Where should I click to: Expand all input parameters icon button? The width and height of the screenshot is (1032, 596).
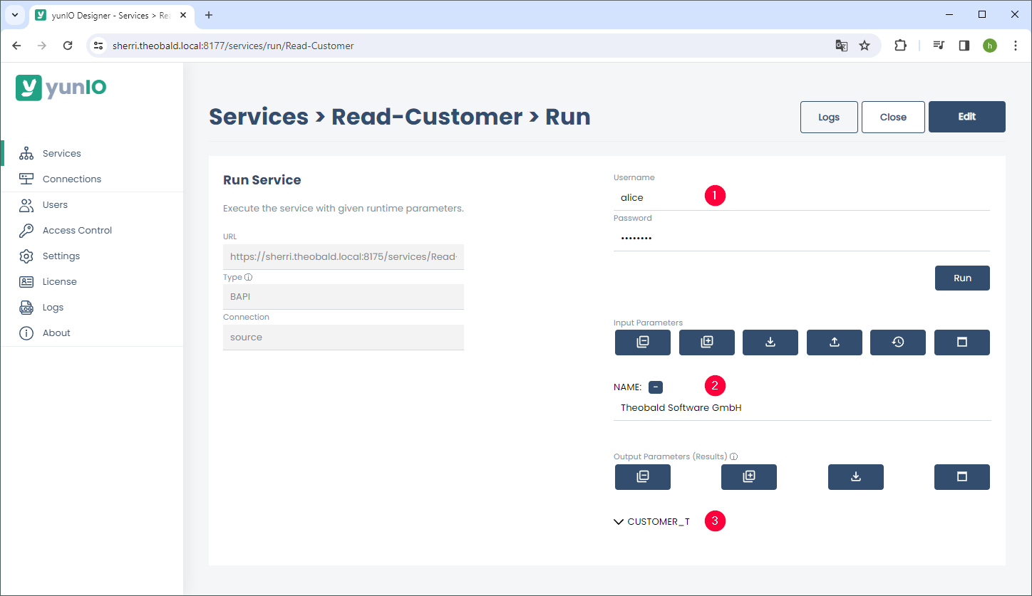706,343
